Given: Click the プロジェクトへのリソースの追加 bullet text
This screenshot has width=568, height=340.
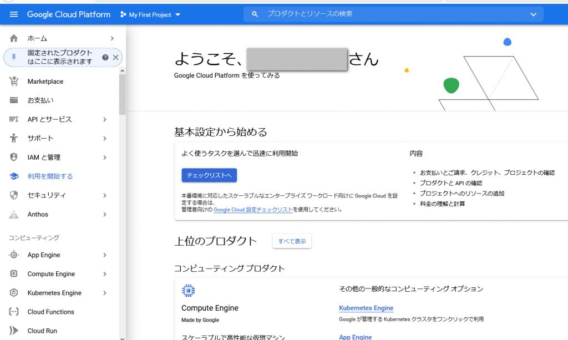Looking at the screenshot, I should 462,194.
